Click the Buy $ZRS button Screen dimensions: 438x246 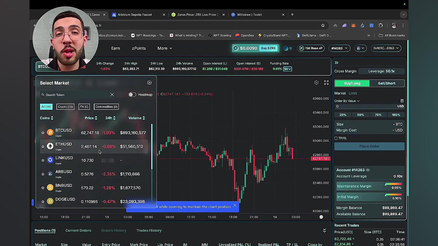click(x=268, y=48)
